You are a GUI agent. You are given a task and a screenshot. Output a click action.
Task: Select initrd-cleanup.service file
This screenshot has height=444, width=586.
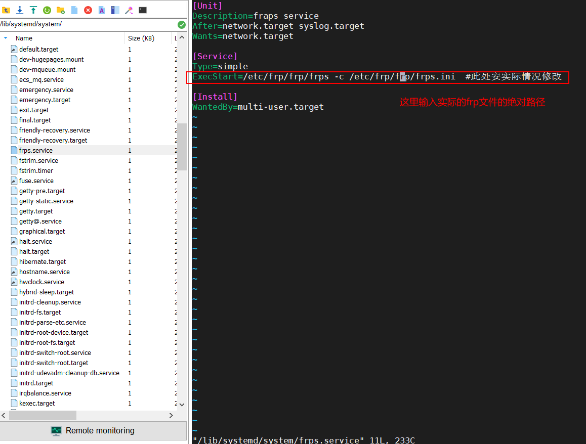point(50,302)
